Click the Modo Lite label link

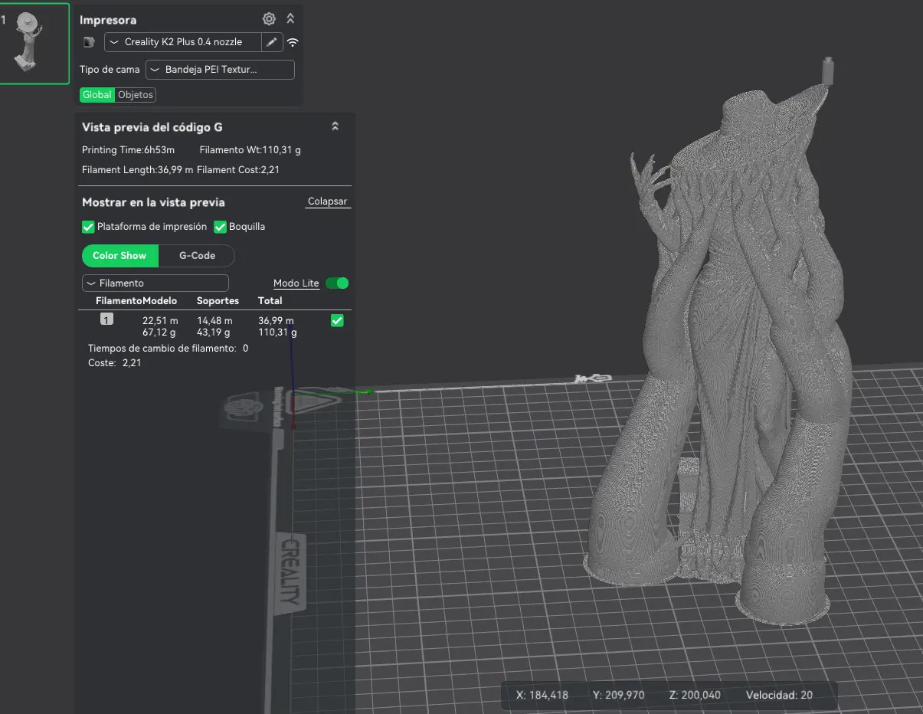[x=296, y=283]
